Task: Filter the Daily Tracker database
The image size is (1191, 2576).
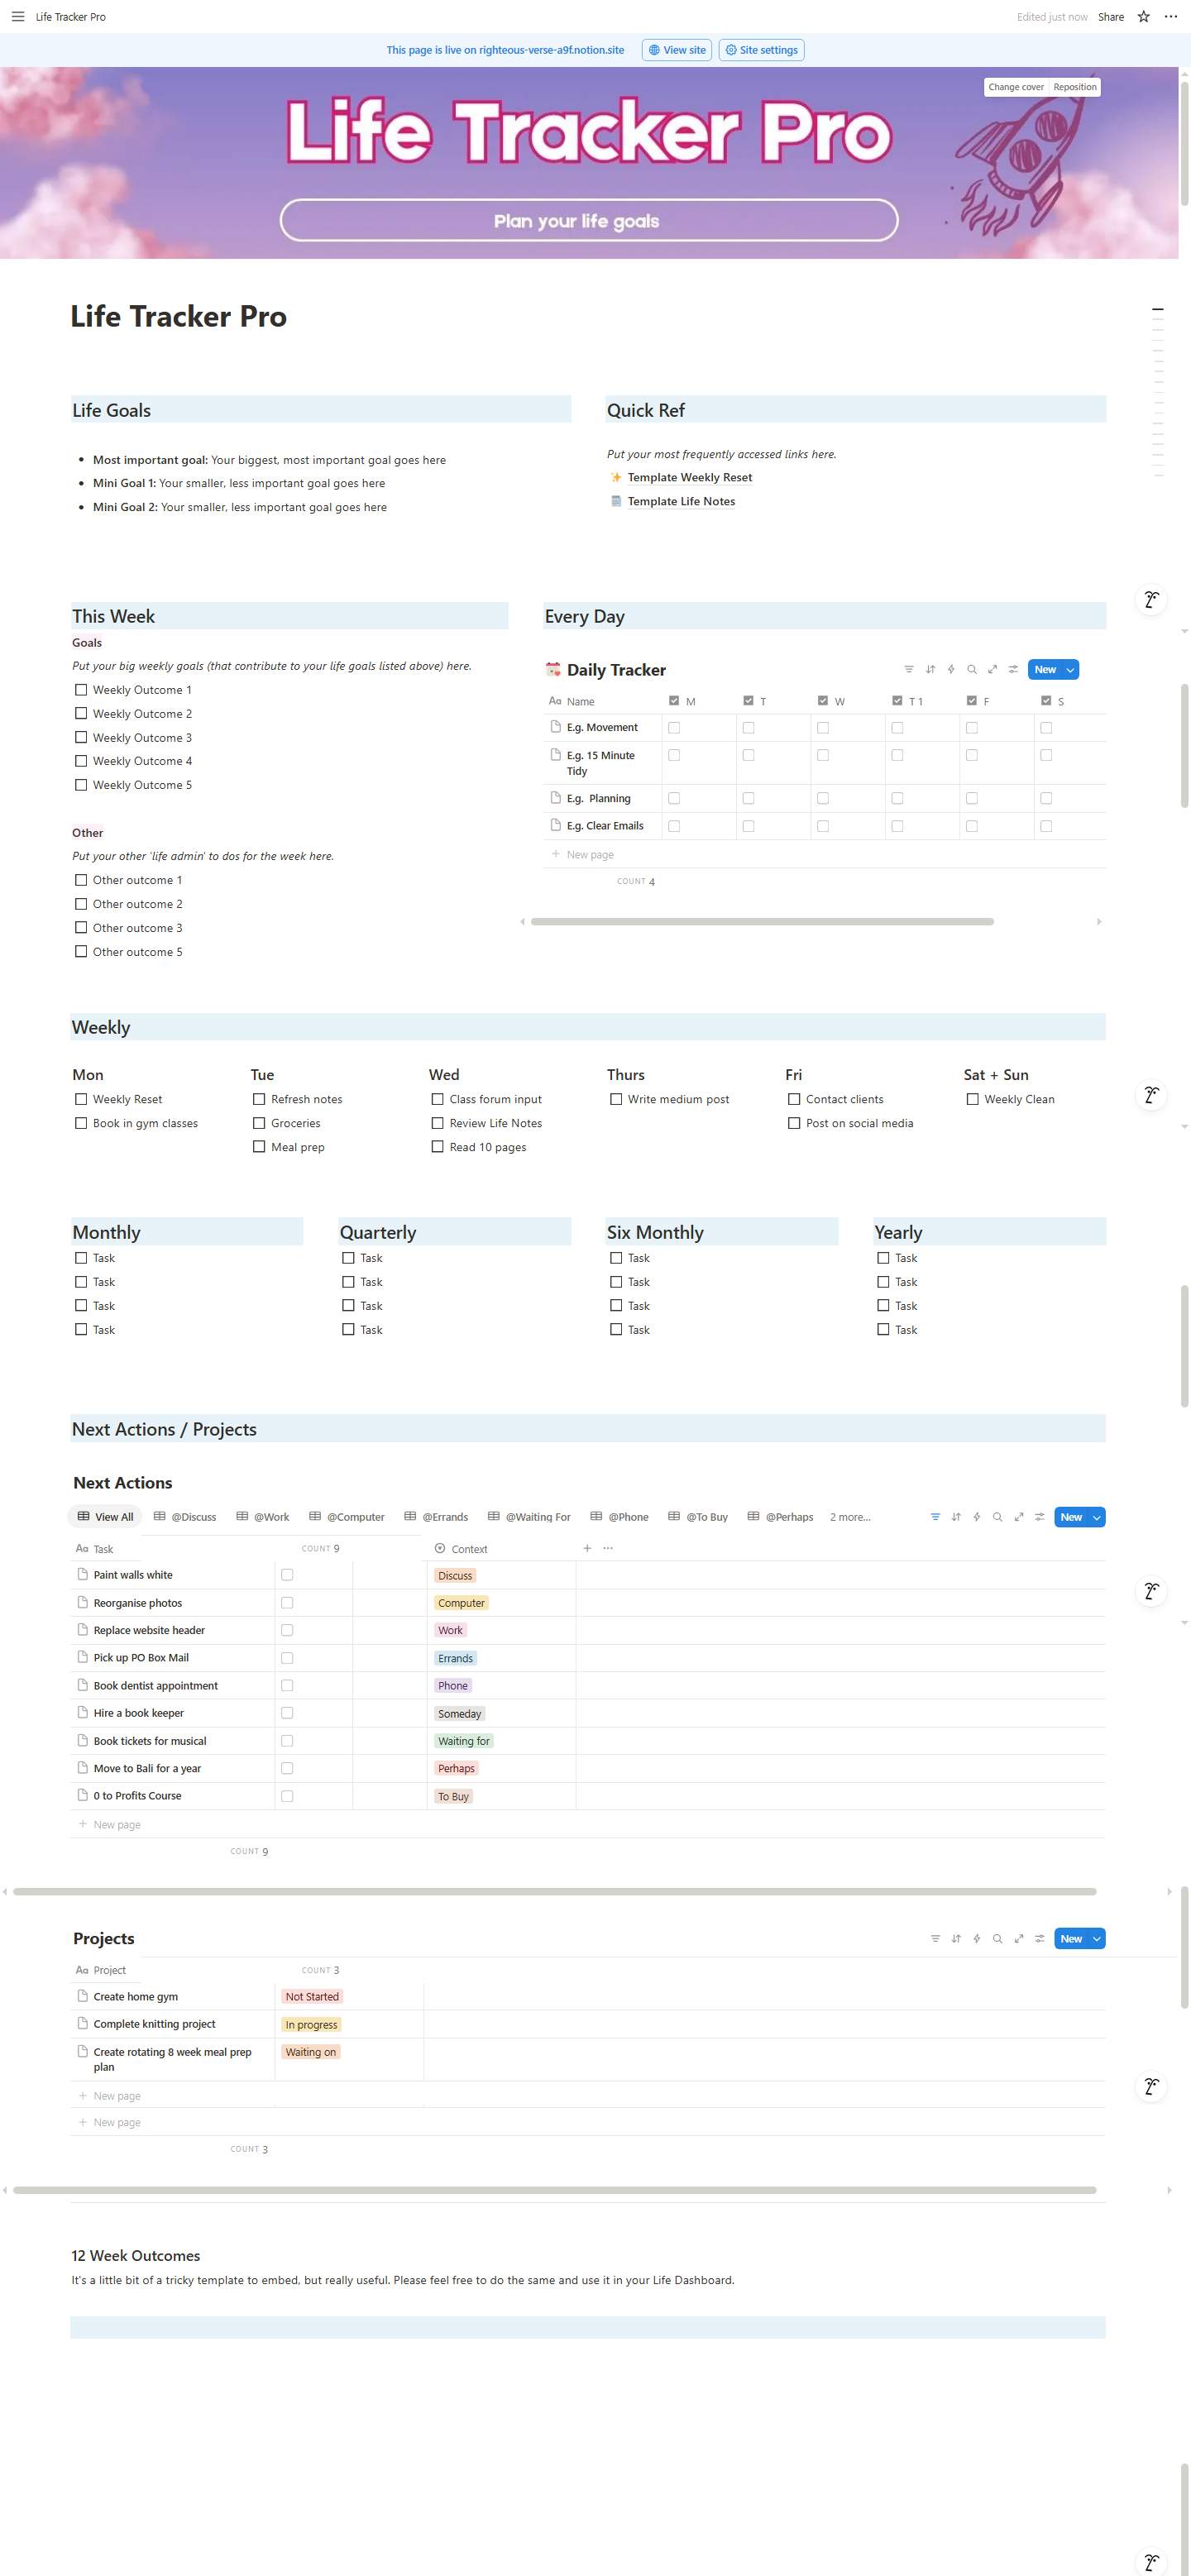Action: [908, 670]
